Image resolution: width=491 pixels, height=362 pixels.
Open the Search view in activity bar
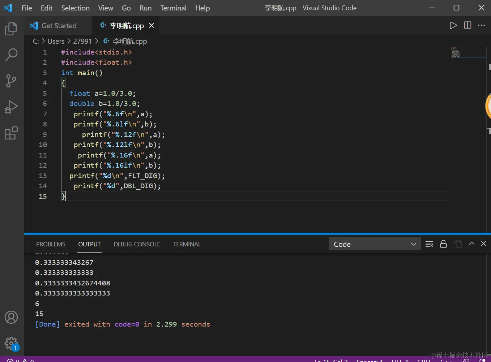(11, 55)
